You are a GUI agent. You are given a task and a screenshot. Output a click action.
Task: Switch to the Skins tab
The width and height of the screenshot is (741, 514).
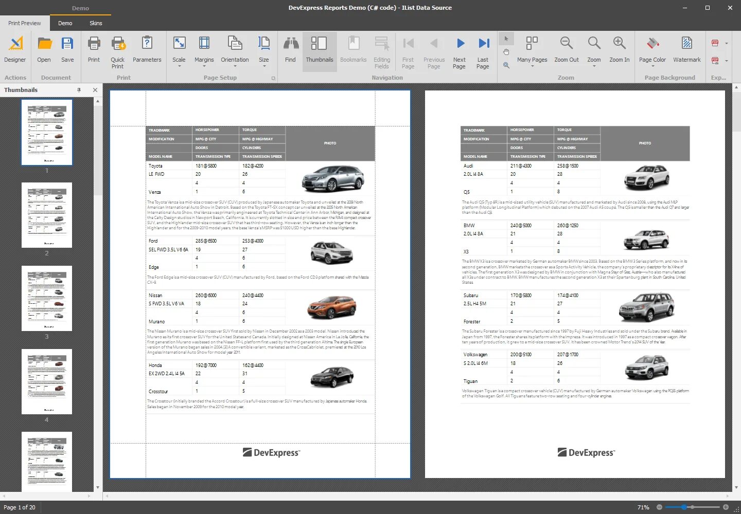point(96,23)
